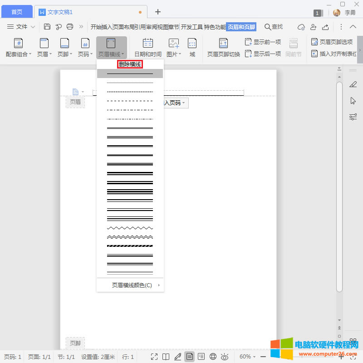Click Show Next (显示后一项) button

(263, 54)
